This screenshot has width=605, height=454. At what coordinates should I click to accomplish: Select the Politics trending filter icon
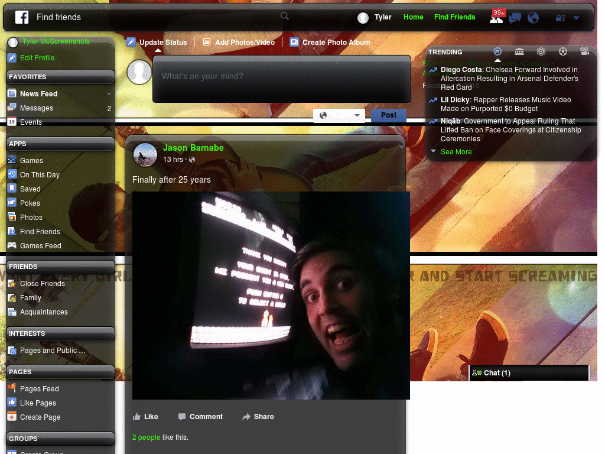tap(519, 51)
